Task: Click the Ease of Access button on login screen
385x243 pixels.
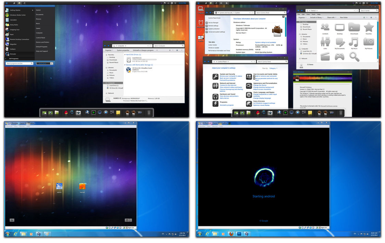Action: (12, 220)
